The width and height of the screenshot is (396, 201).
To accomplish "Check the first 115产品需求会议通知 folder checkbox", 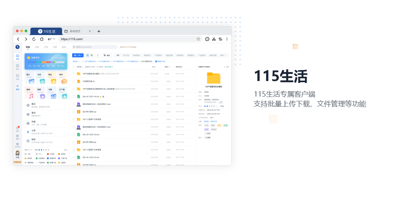I will pos(74,74).
